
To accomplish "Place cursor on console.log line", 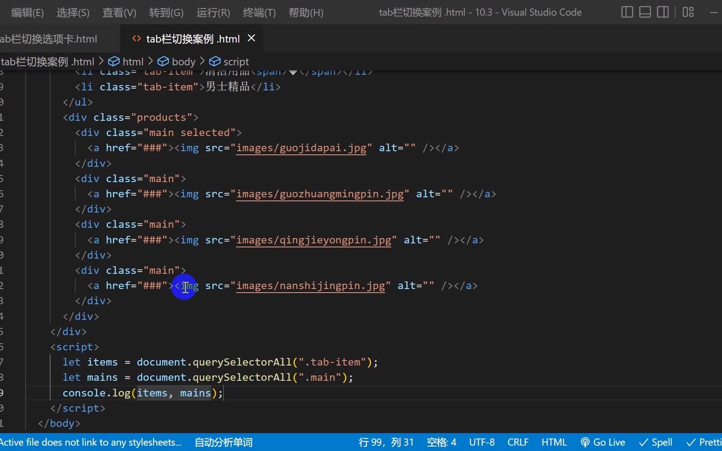I will (142, 393).
